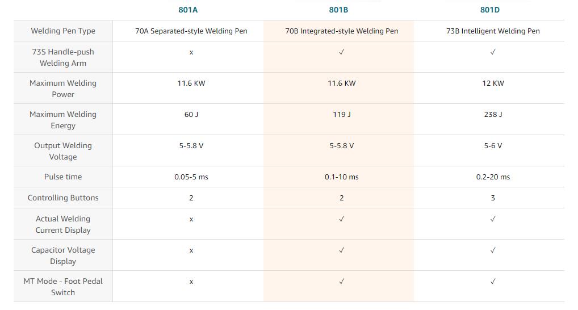Click the 70B Integrated-style Welding Pen cell
Image resolution: width=578 pixels, height=310 pixels.
[342, 31]
